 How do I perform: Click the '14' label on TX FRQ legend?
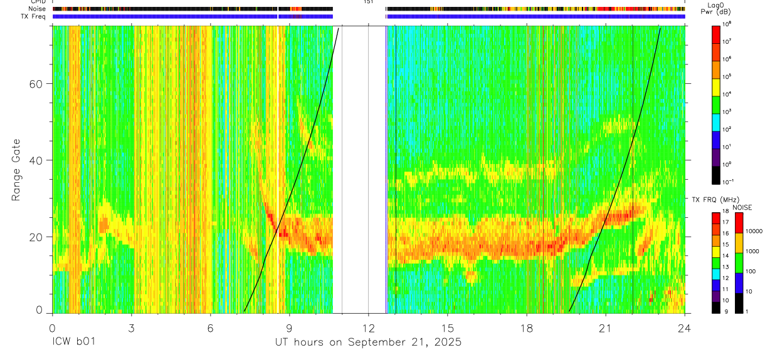726,257
